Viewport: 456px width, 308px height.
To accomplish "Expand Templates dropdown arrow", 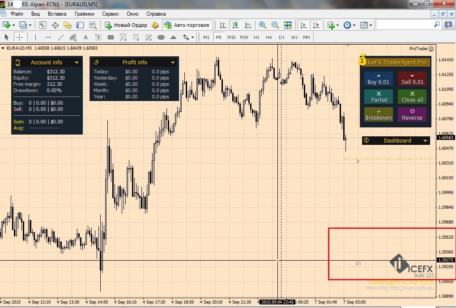I will (371, 25).
